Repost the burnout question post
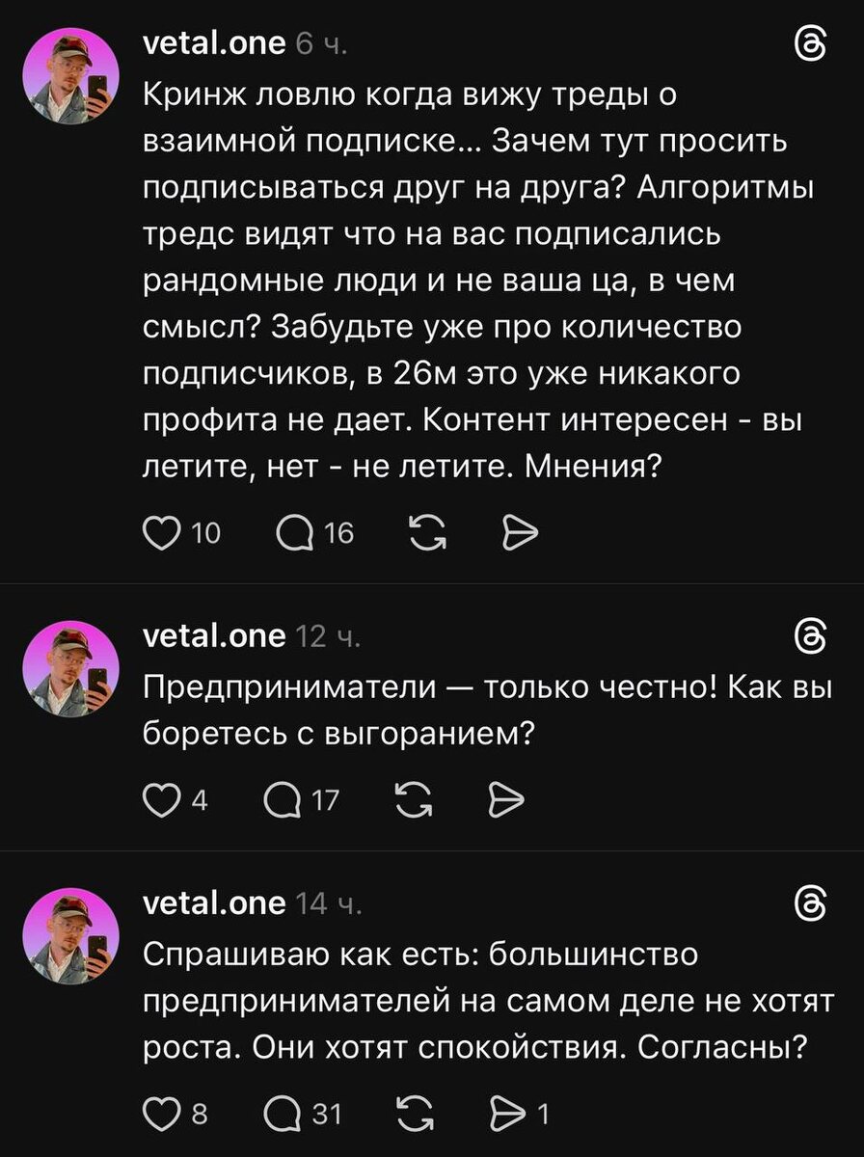Viewport: 864px width, 1157px height. pos(413,798)
